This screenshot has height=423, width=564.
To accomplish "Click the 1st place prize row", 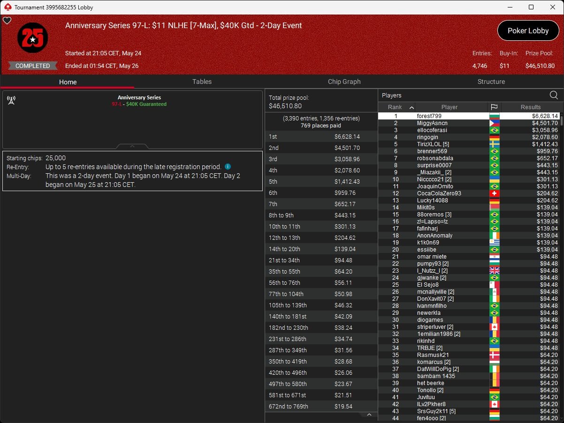I will 321,137.
